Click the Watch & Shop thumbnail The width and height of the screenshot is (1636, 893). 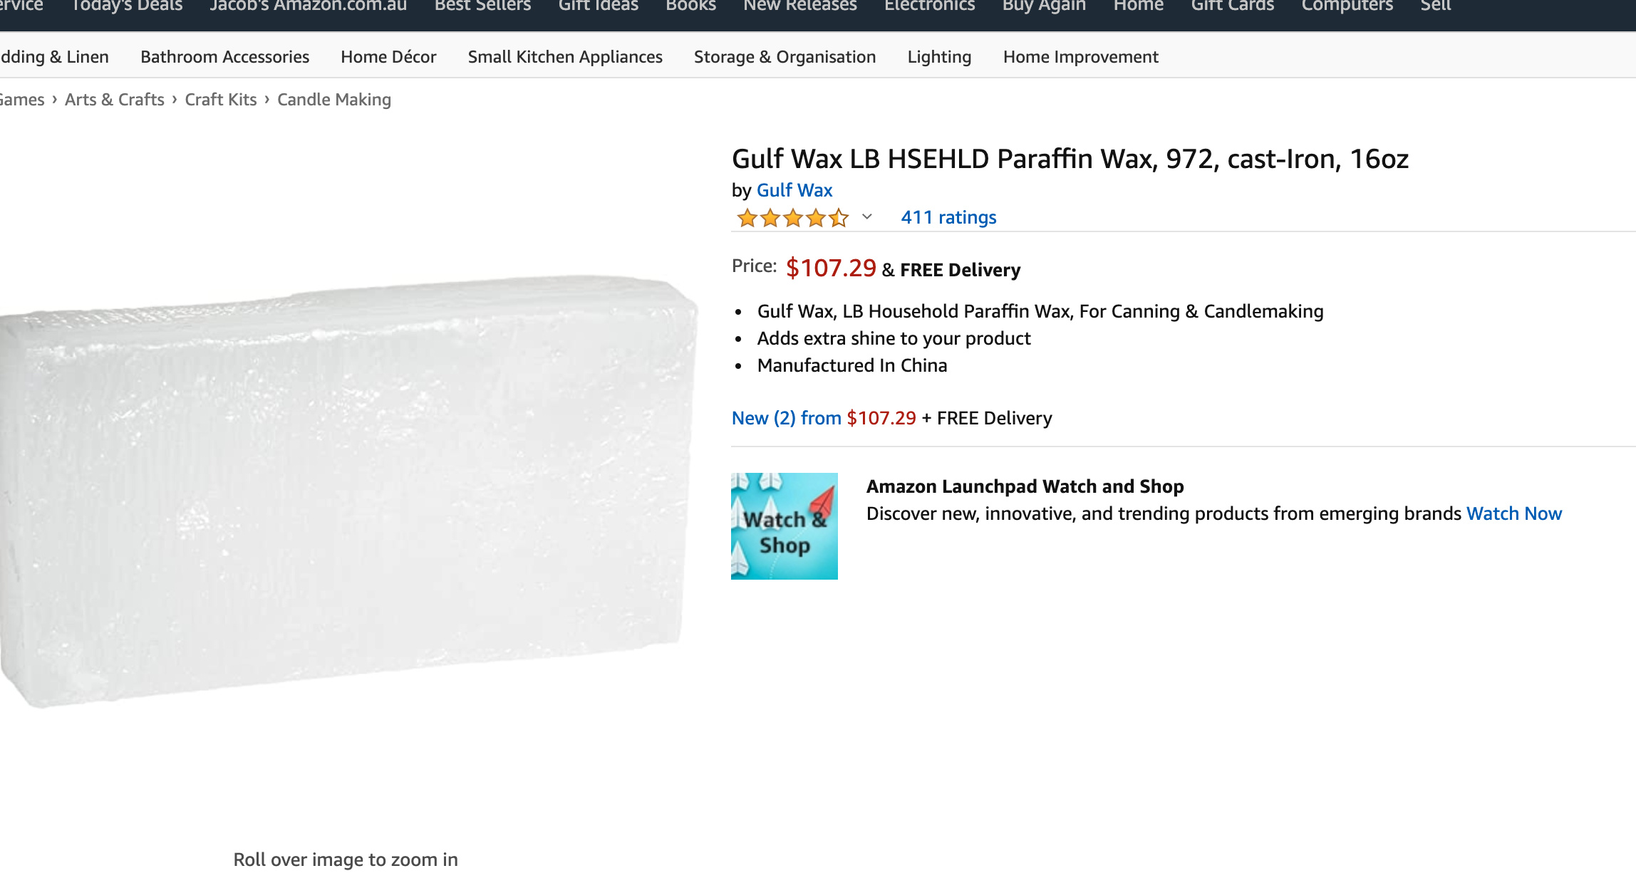784,526
